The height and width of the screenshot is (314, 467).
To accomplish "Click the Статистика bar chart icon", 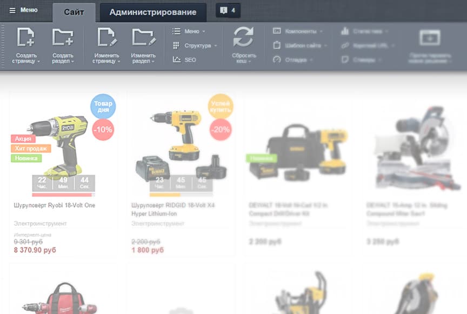I will (345, 31).
